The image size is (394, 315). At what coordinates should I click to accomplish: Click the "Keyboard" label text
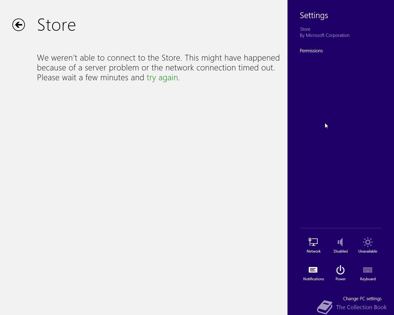[368, 279]
